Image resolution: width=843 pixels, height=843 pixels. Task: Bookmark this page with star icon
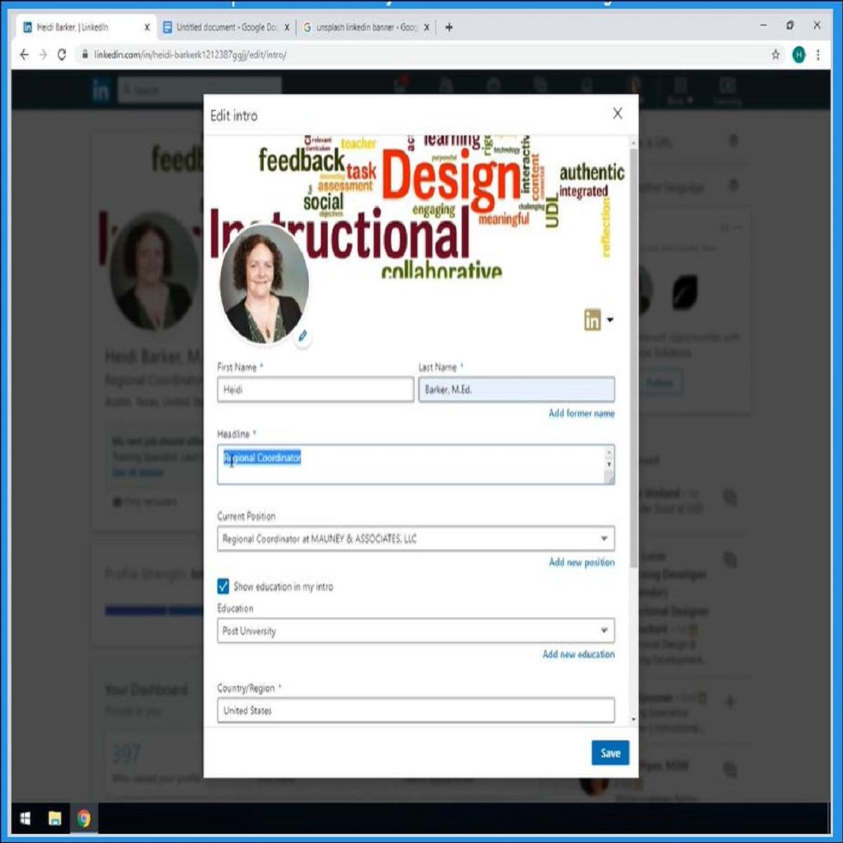[776, 55]
